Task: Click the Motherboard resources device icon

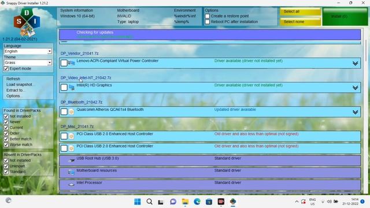Action: tap(72, 172)
